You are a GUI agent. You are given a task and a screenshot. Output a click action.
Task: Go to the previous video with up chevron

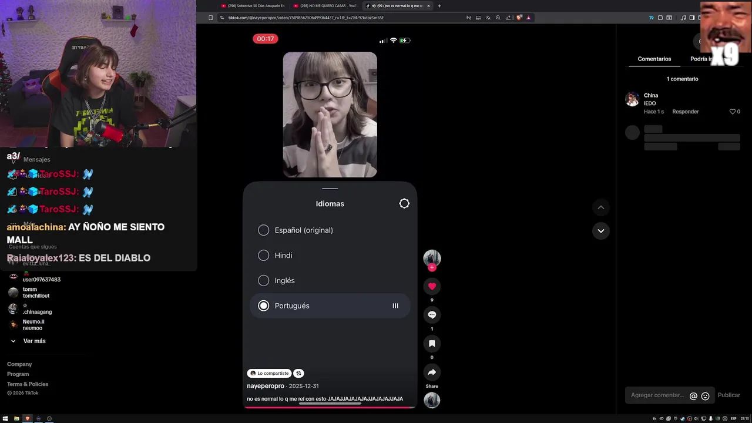click(600, 207)
